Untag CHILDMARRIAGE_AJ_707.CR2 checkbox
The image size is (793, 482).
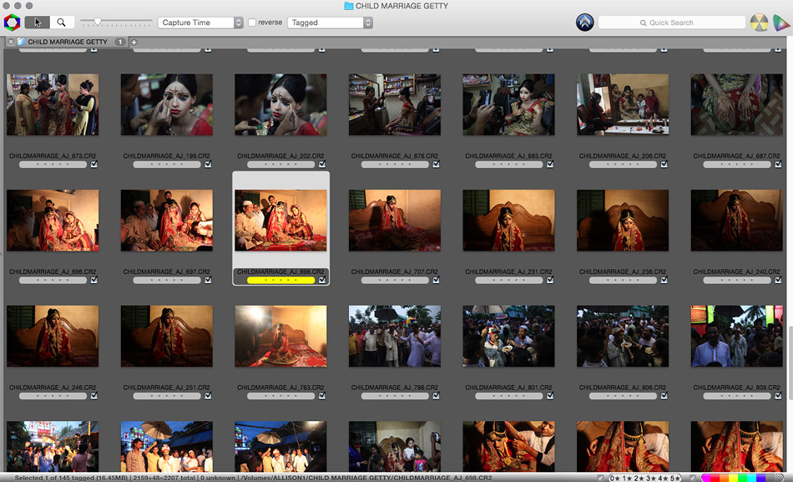point(436,280)
